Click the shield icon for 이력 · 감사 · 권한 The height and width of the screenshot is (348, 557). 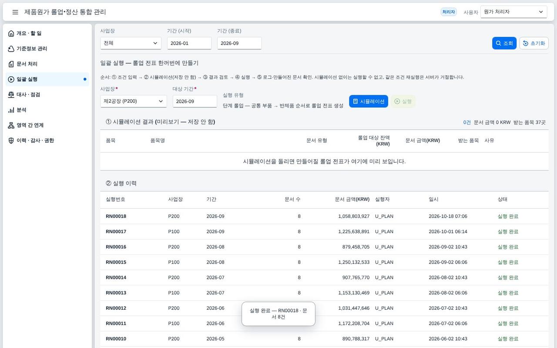point(11,141)
